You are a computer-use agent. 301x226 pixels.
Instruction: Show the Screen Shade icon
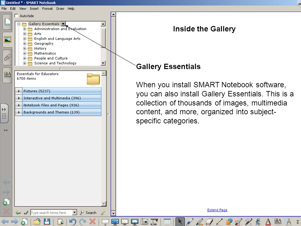(x=105, y=222)
